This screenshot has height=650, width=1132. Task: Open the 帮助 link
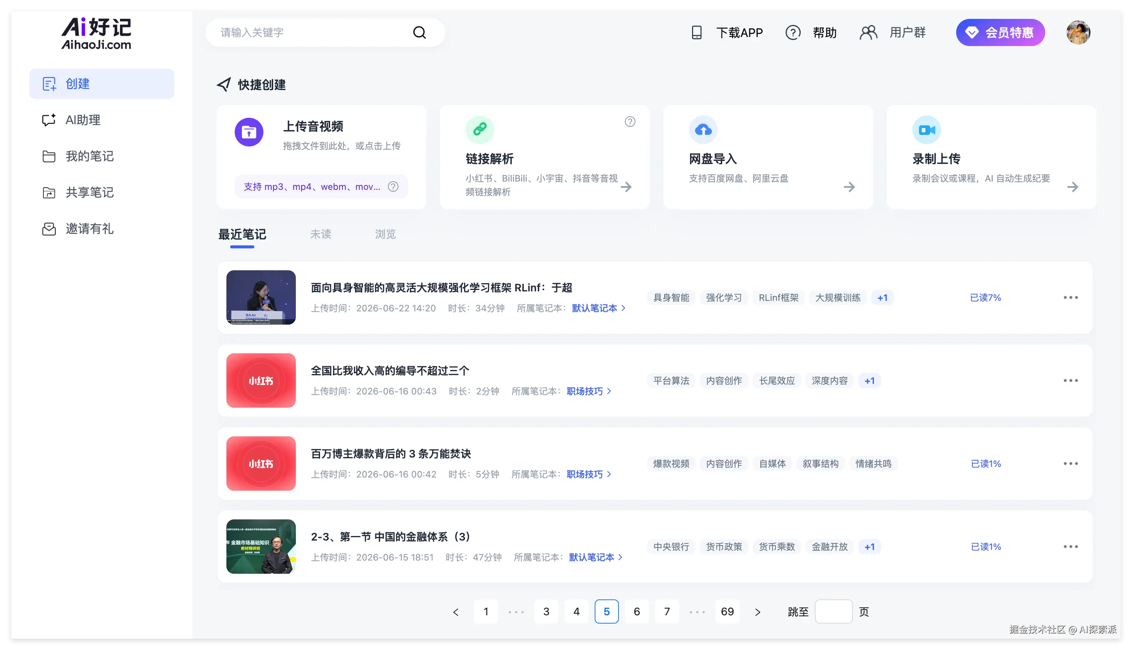point(824,32)
